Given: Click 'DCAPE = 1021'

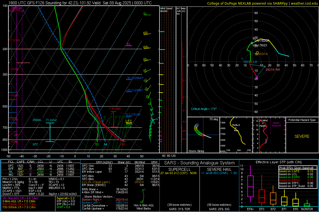Looking at the screenshot, I should point(12,191).
